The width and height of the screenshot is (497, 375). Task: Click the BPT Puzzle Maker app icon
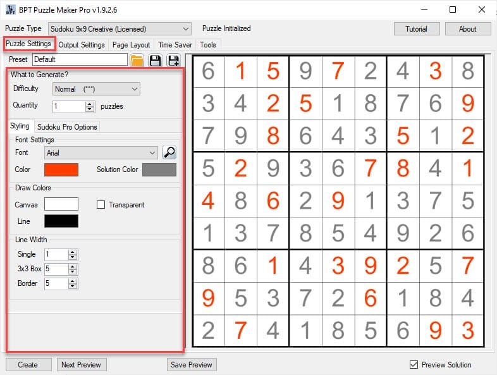(x=10, y=10)
